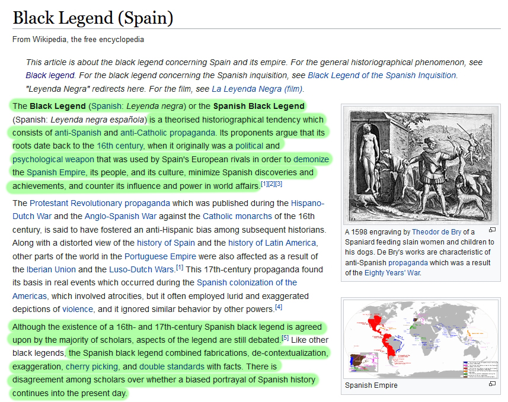Jump to citation [1] after 'world affairs'

(264, 184)
